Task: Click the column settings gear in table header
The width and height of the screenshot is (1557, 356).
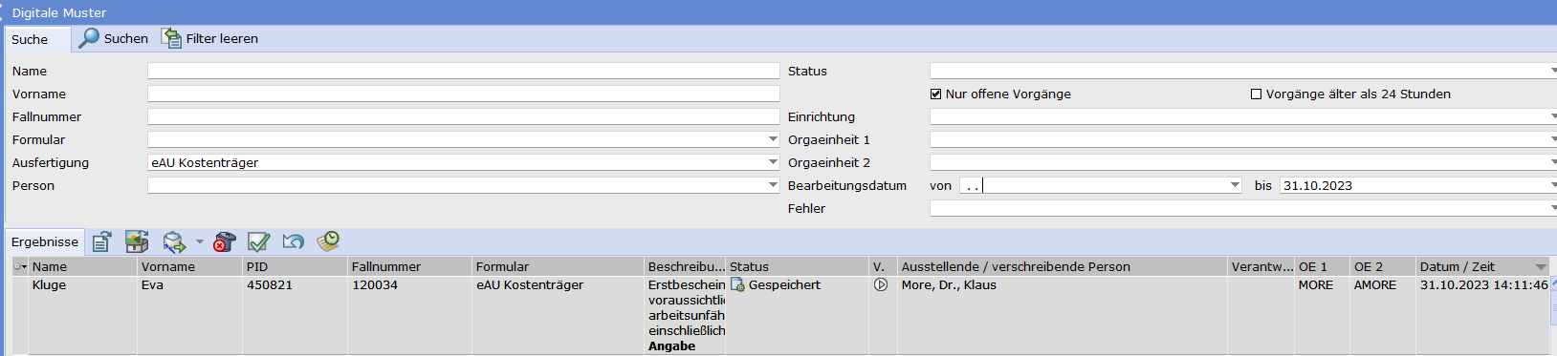Action: [x=20, y=266]
